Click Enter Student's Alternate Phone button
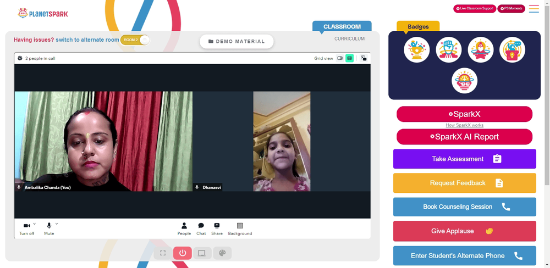 click(x=464, y=256)
